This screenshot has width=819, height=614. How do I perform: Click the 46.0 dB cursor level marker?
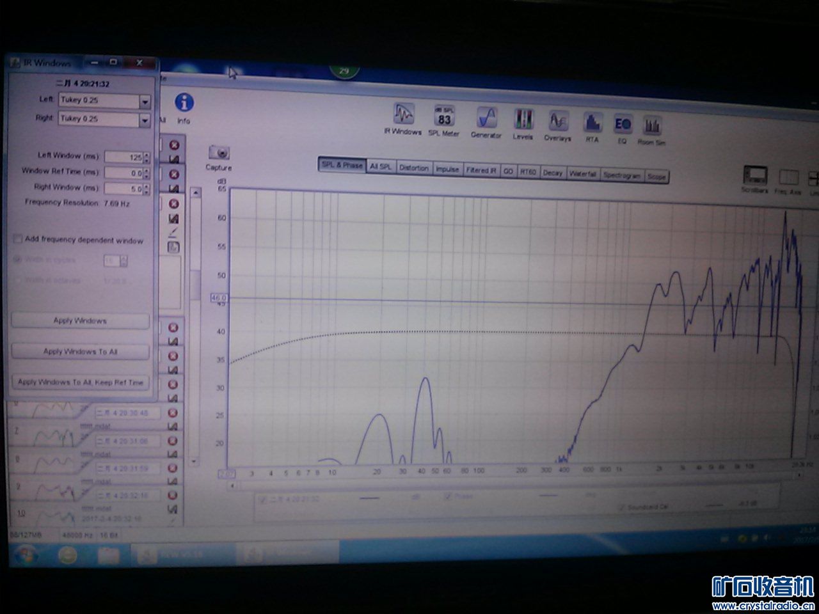(x=219, y=297)
